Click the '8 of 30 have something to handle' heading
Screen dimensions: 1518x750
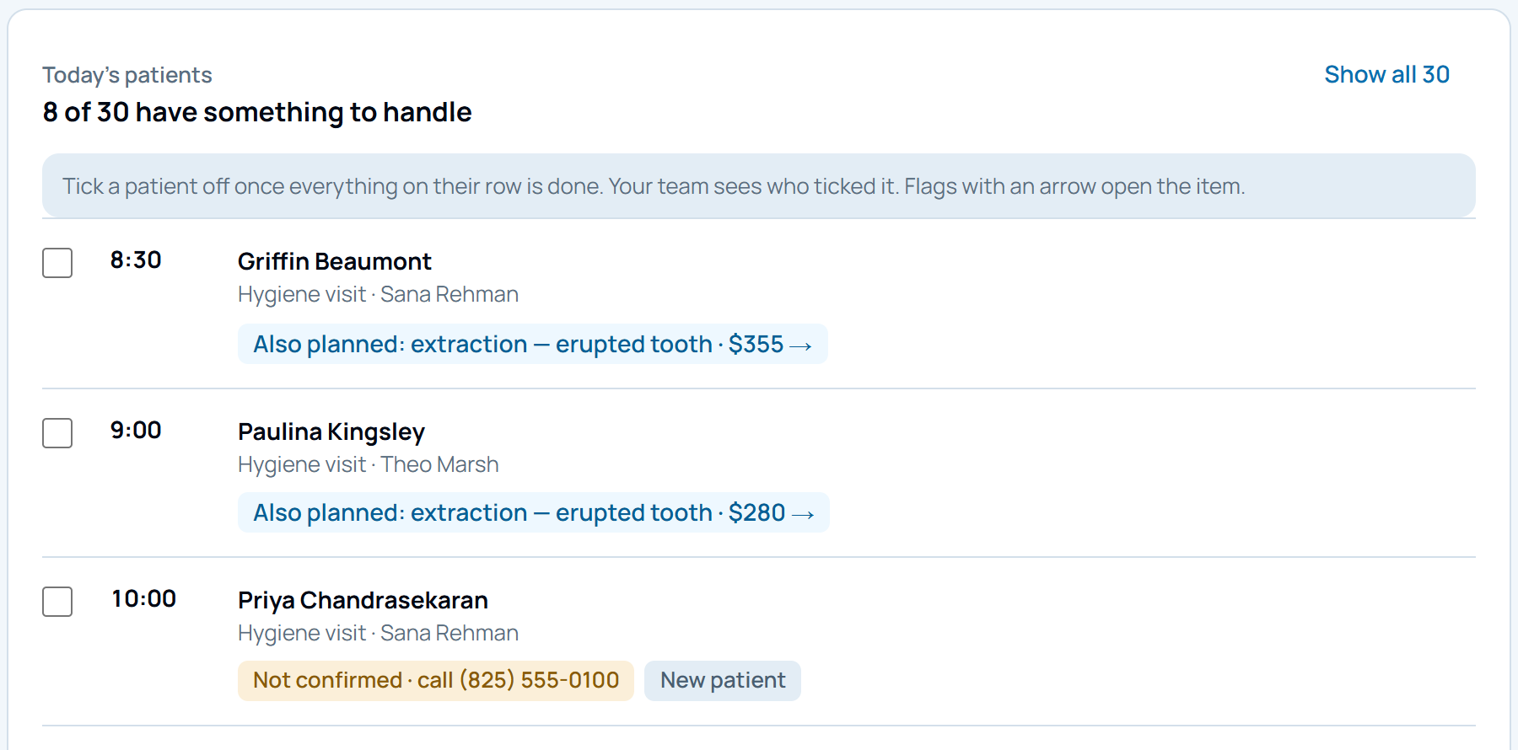tap(257, 112)
